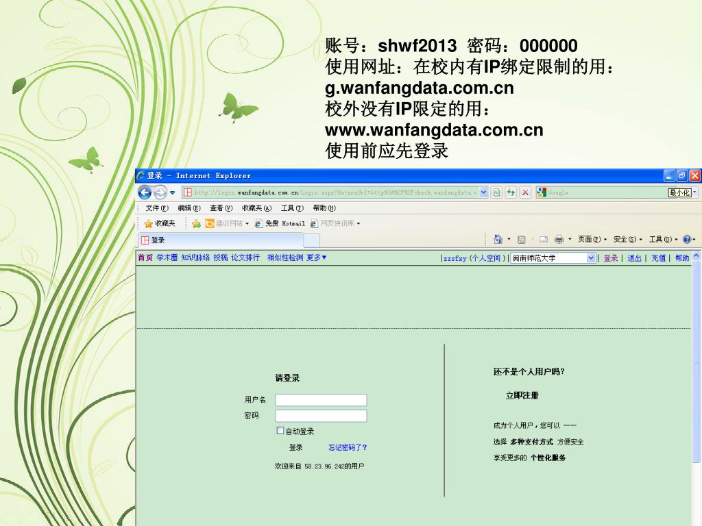Click the IE Forward arrow button
This screenshot has width=702, height=526.
(160, 192)
